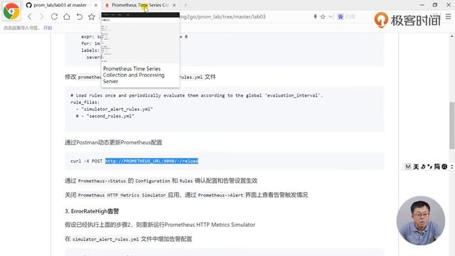The width and height of the screenshot is (455, 256).
Task: Open the browser hamburger menu
Action: coord(449,16)
